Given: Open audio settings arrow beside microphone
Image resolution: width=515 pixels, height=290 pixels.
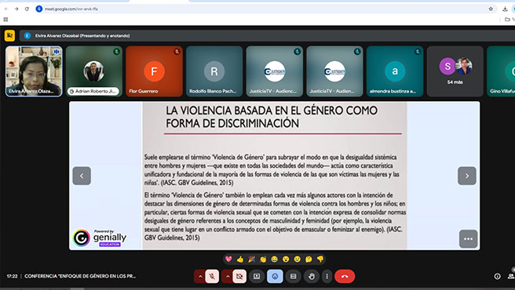Looking at the screenshot, I should coord(199,277).
